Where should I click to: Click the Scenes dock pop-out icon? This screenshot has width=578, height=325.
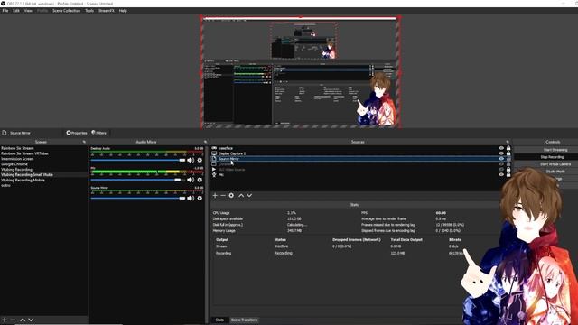click(x=84, y=142)
